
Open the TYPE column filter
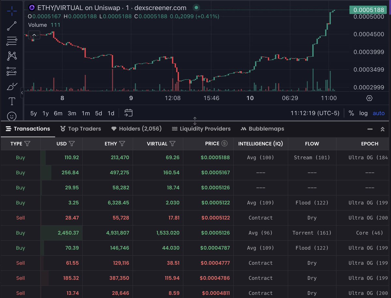27,144
